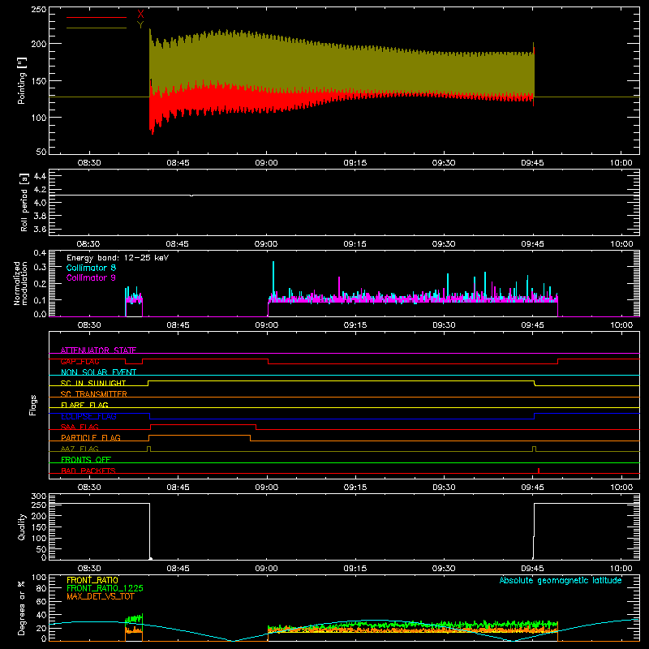Click the 'Absolute geomagnetic latitude' label
This screenshot has height=649, width=649.
(561, 580)
